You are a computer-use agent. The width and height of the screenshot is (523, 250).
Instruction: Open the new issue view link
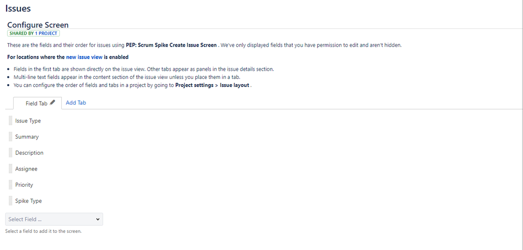tap(84, 57)
